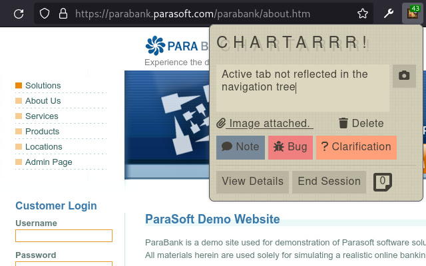426x266 pixels.
Task: Click the CHARTARRR! popup title
Action: coord(292,43)
